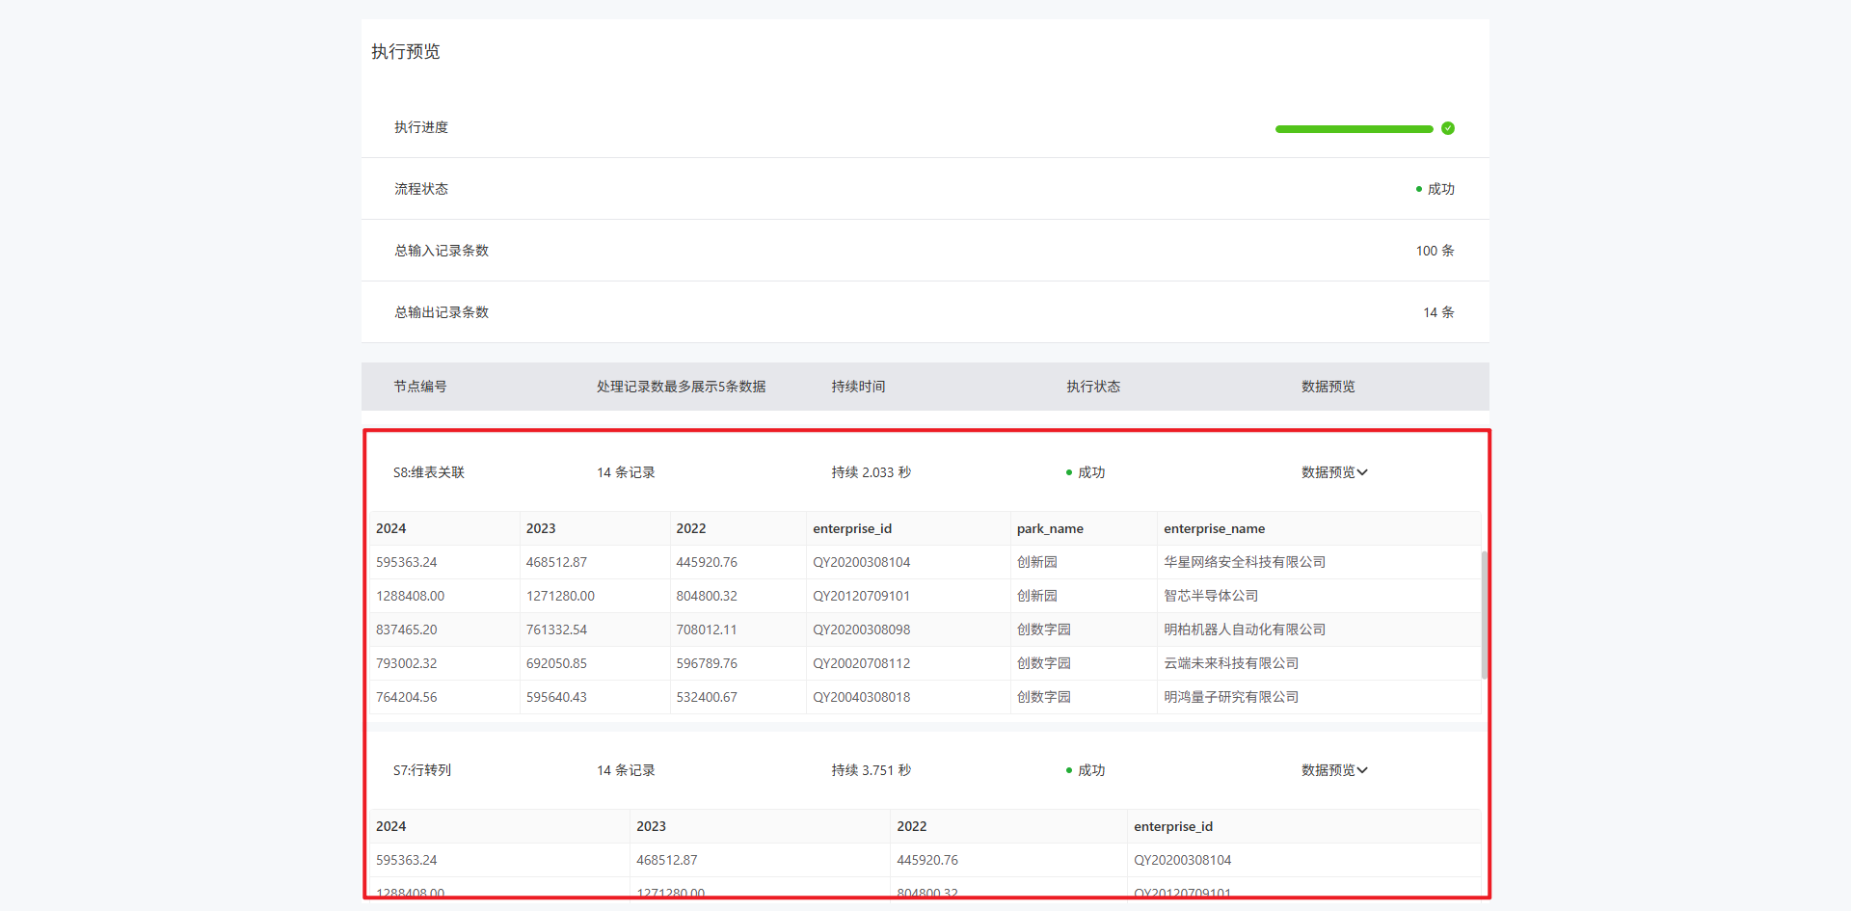1851x911 pixels.
Task: Select the park_name column header
Action: pyautogui.click(x=1050, y=528)
